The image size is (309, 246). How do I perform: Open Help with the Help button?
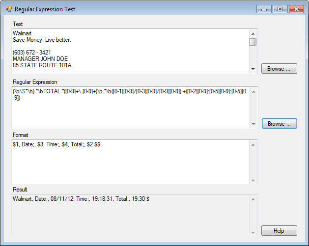(279, 231)
